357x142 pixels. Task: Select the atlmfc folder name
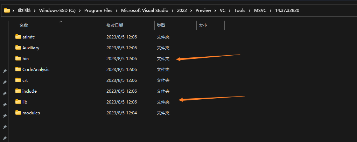tap(28, 37)
